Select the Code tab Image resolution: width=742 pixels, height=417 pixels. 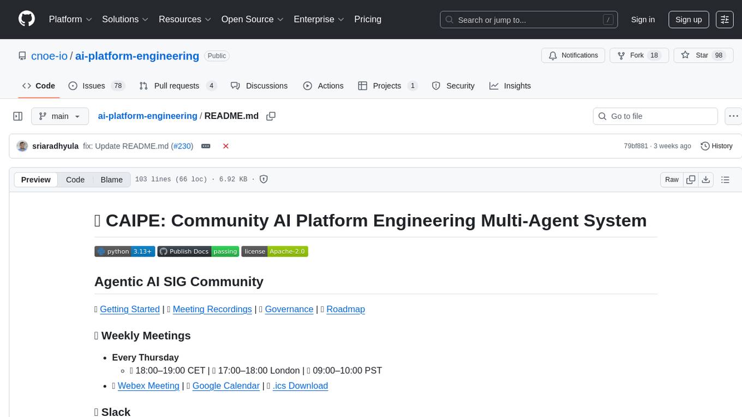click(39, 86)
